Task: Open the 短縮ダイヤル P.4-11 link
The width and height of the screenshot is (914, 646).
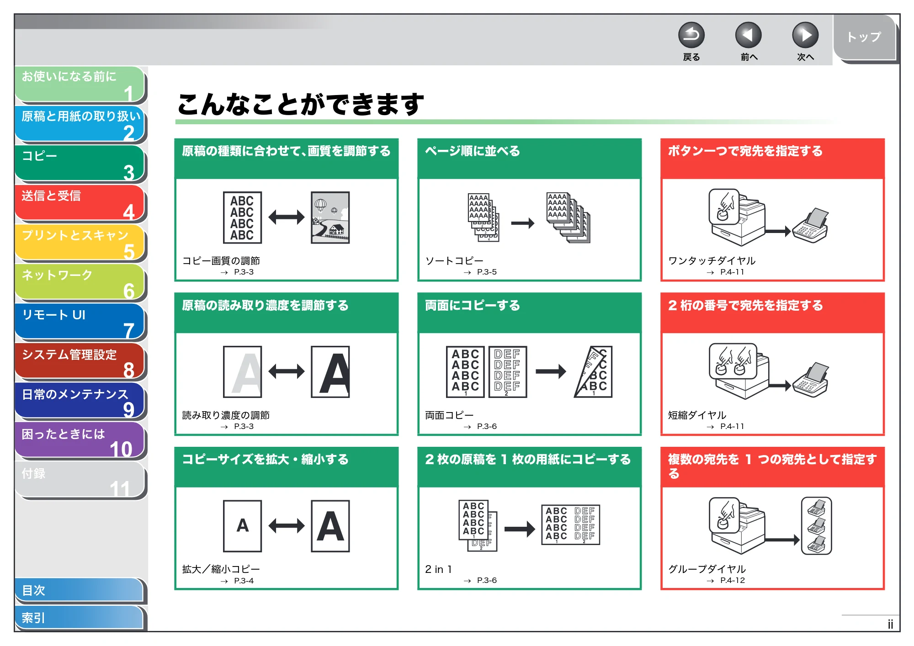Action: click(x=706, y=420)
